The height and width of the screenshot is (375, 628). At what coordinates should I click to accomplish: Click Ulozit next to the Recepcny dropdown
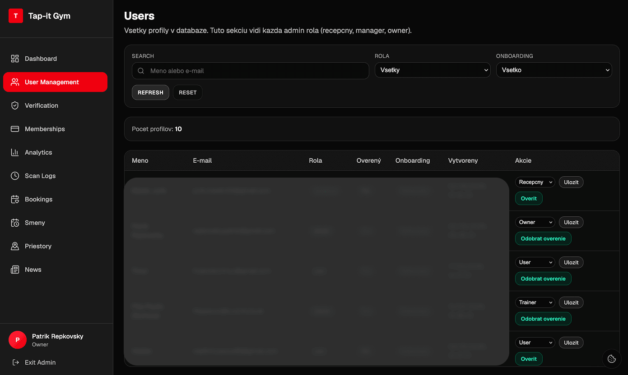point(571,182)
